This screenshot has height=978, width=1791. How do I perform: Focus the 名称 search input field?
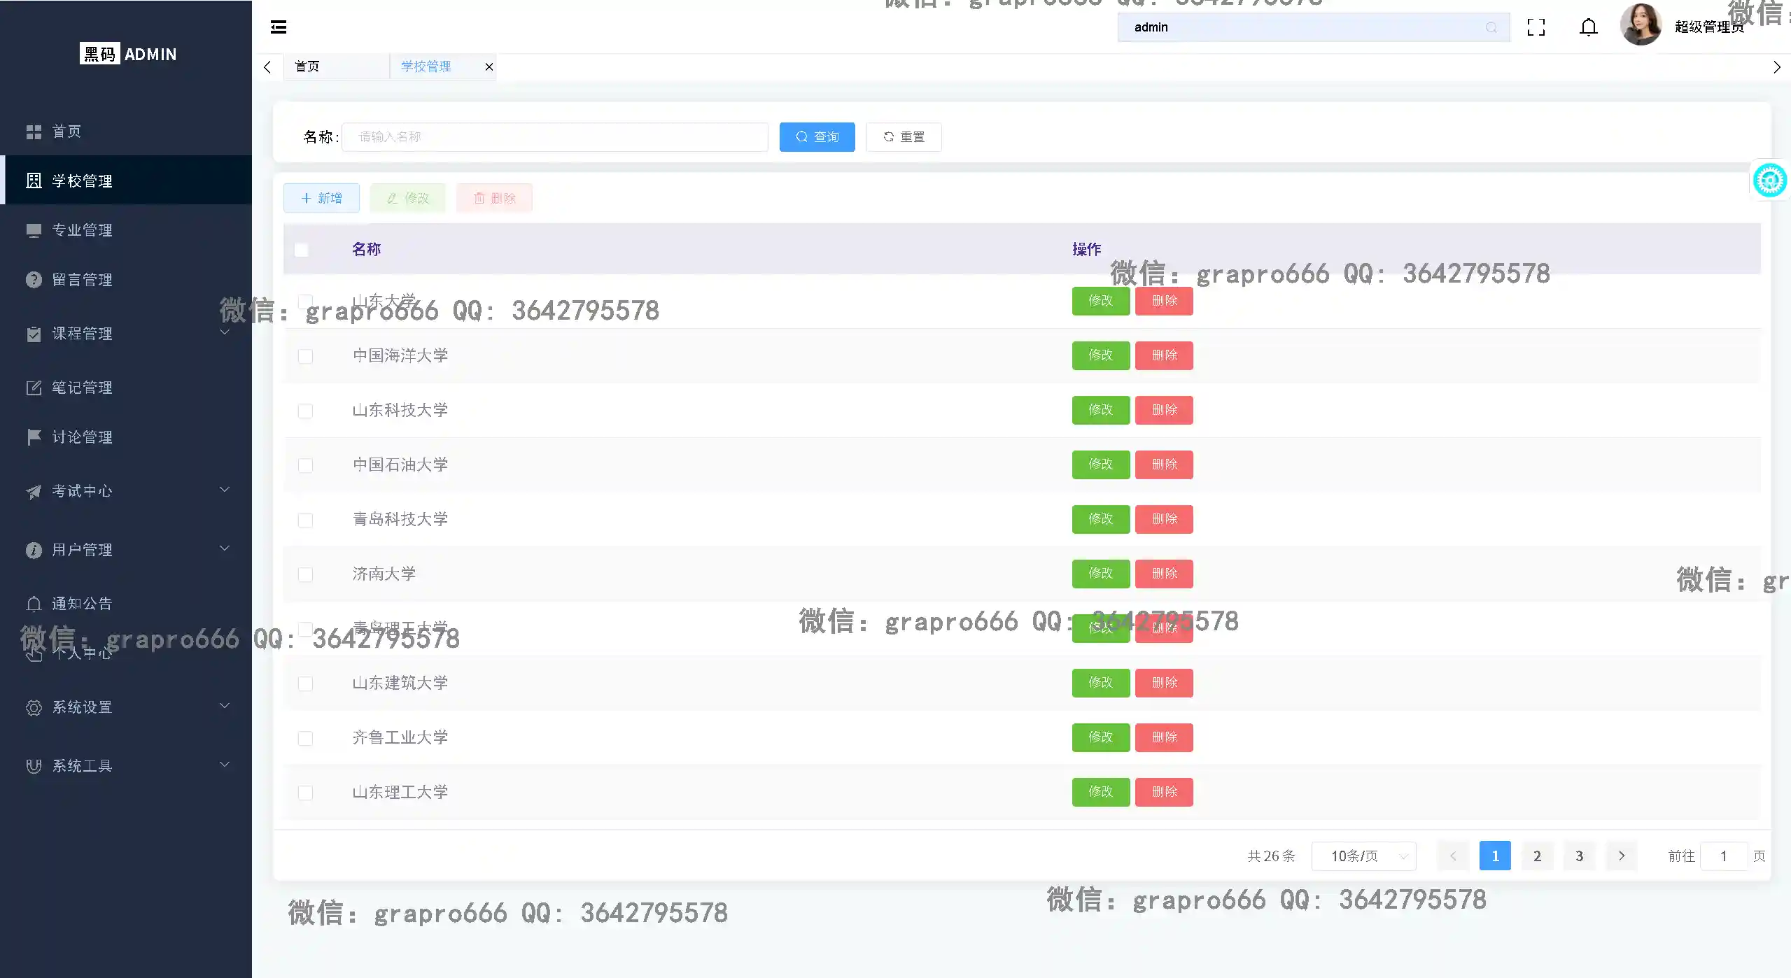point(555,137)
